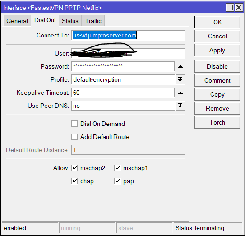Uncheck the pap authentication checkbox

117,181
